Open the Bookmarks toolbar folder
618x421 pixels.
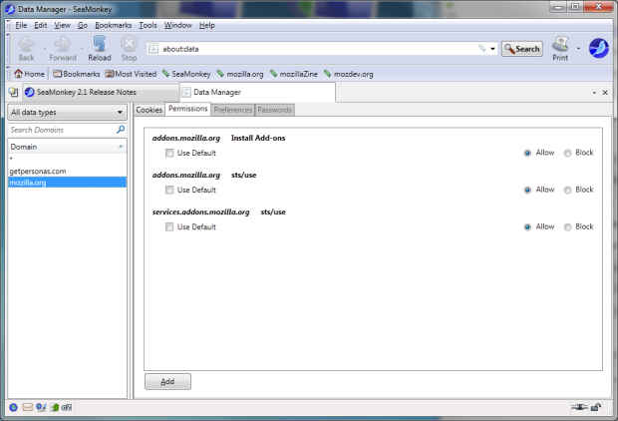click(x=76, y=74)
